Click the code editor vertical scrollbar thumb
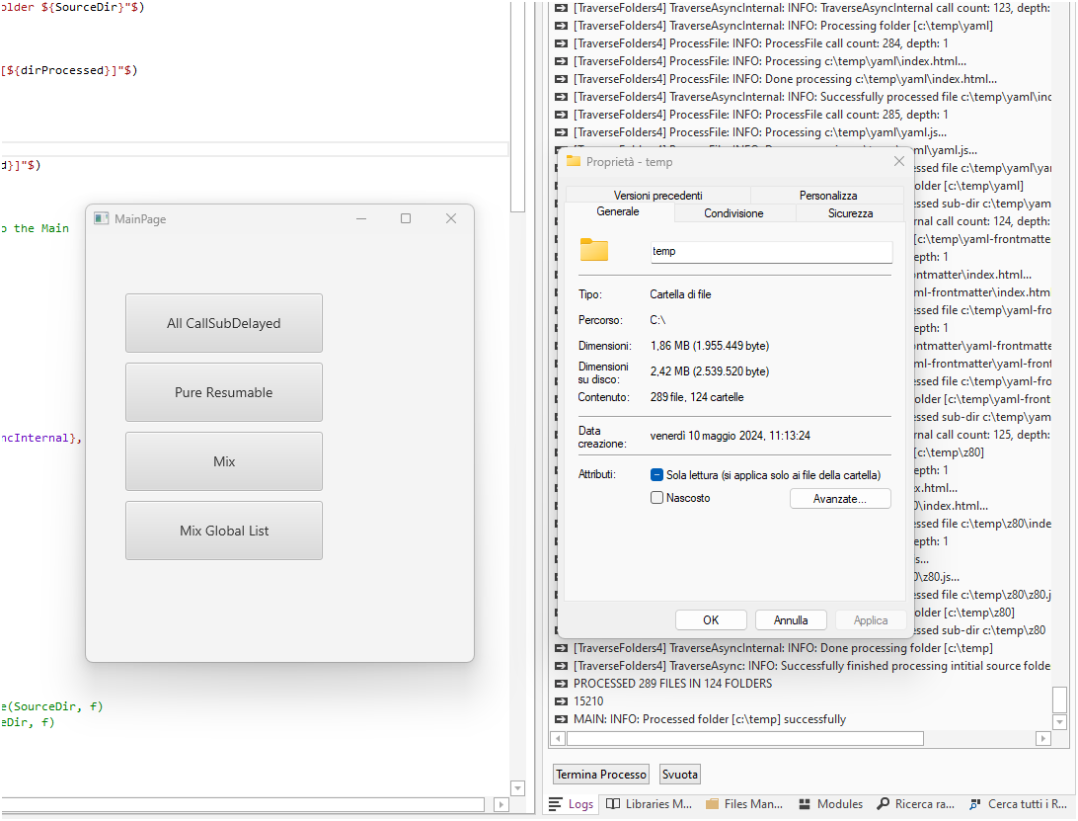1078x821 pixels. (x=518, y=107)
